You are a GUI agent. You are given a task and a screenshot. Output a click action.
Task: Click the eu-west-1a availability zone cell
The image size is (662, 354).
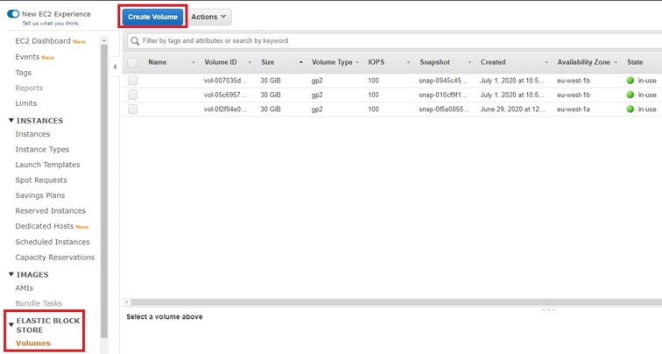point(574,109)
